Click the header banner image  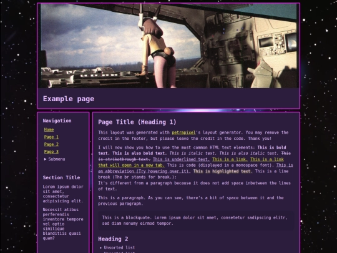click(x=168, y=46)
